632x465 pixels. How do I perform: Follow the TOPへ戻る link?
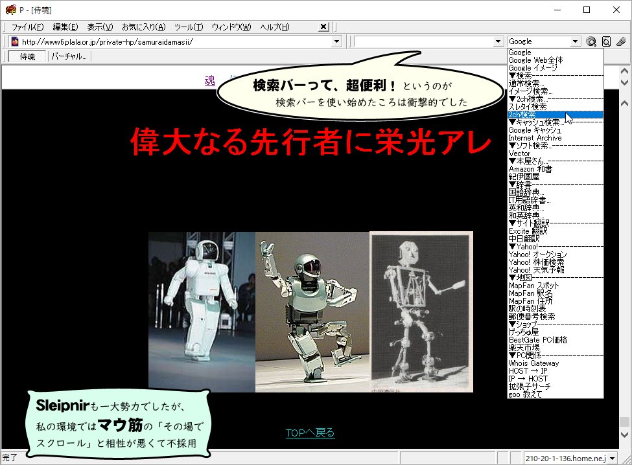[x=310, y=433]
